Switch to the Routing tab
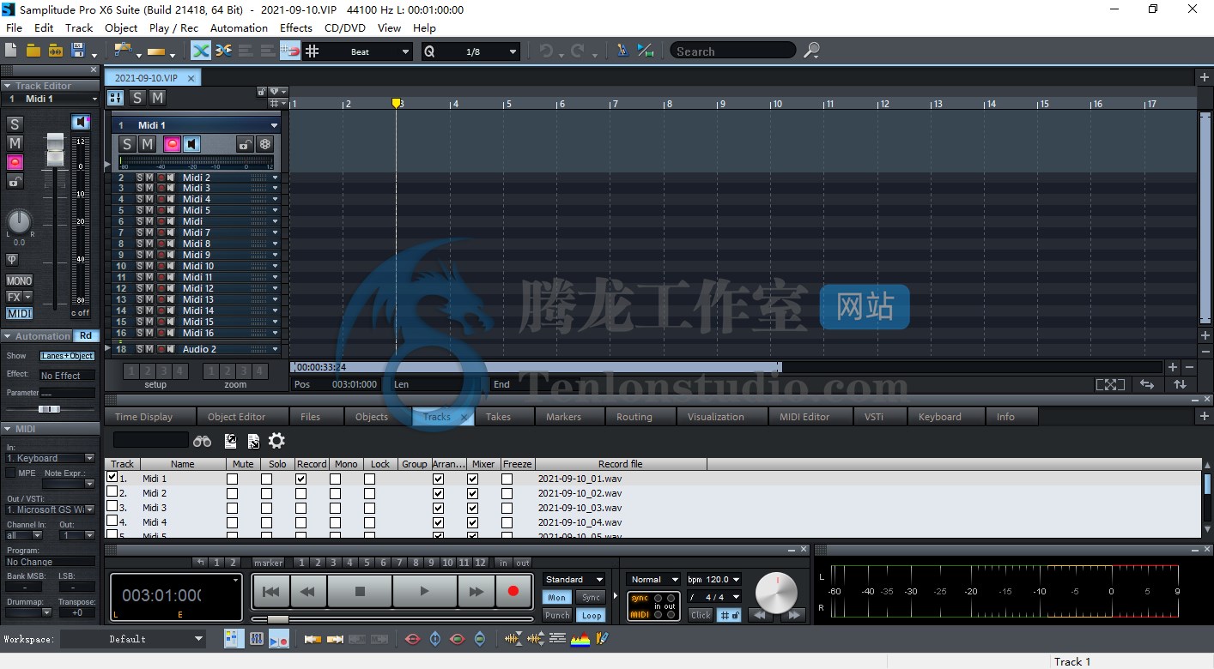Viewport: 1214px width, 669px height. coord(634,417)
